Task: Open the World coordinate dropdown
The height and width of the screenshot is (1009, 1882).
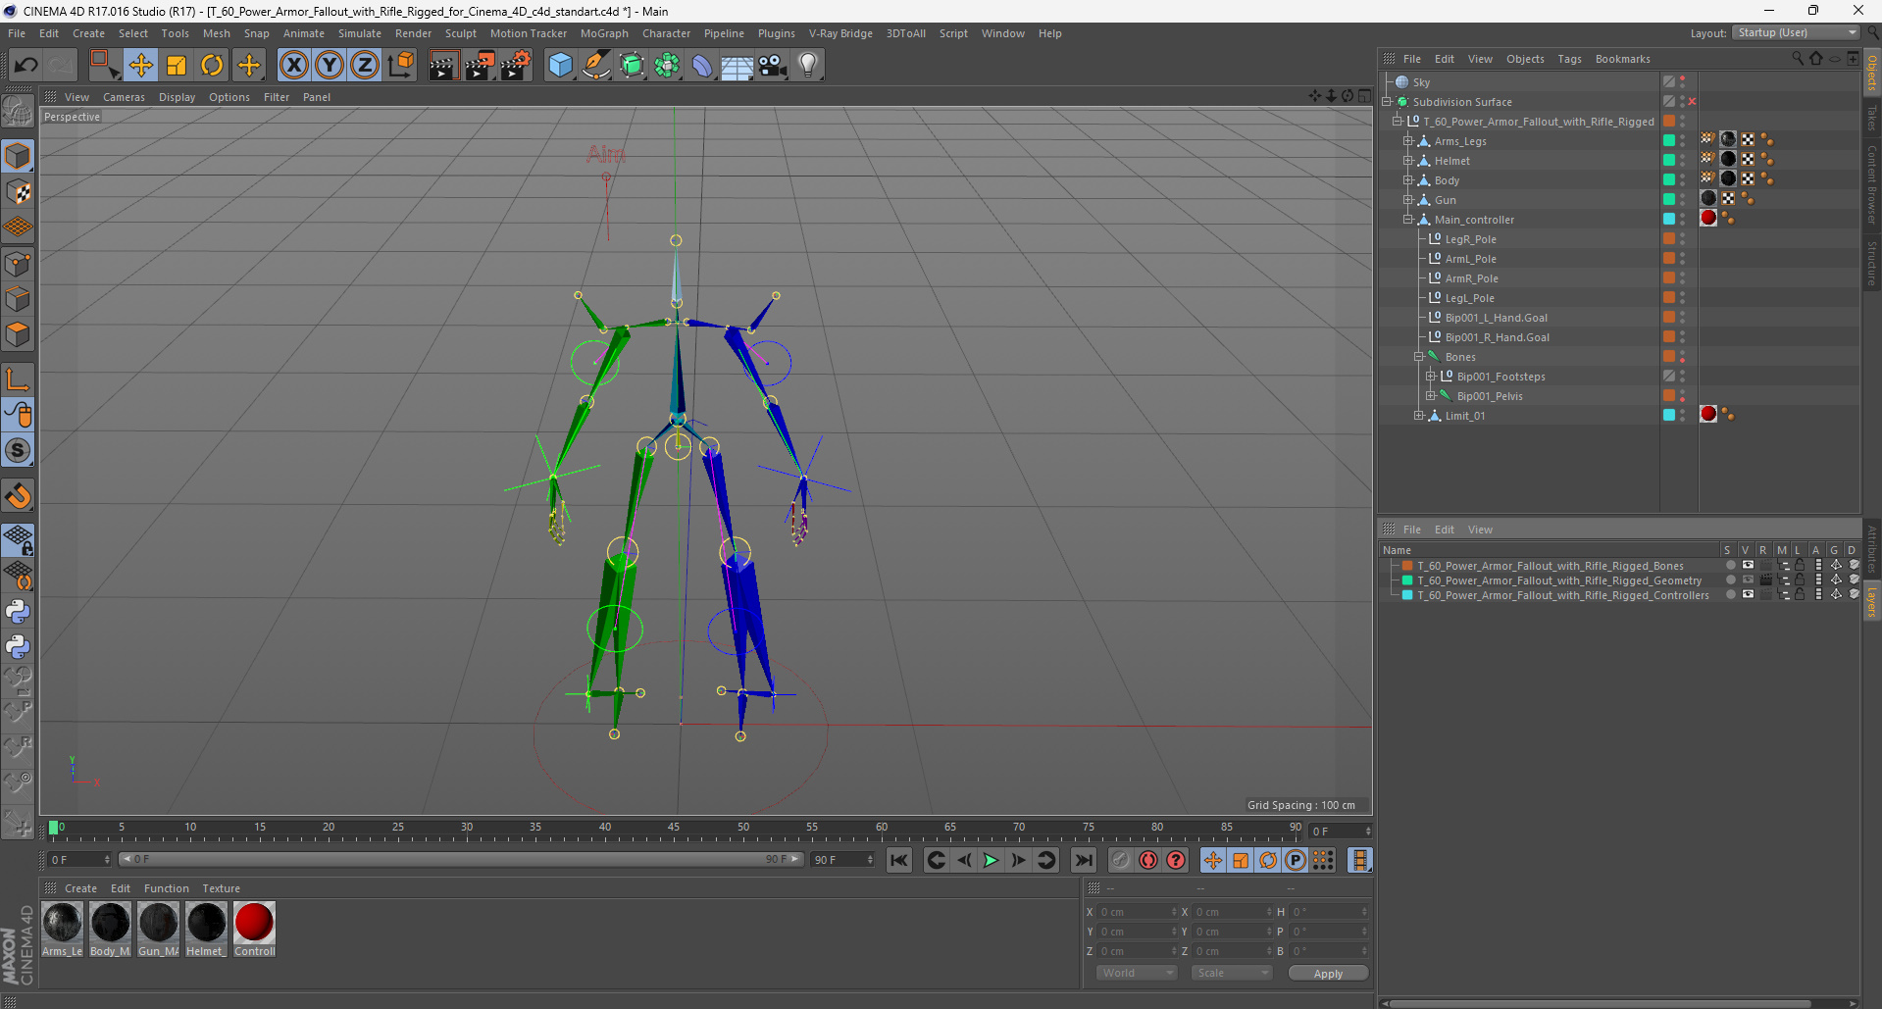Action: coord(1137,973)
